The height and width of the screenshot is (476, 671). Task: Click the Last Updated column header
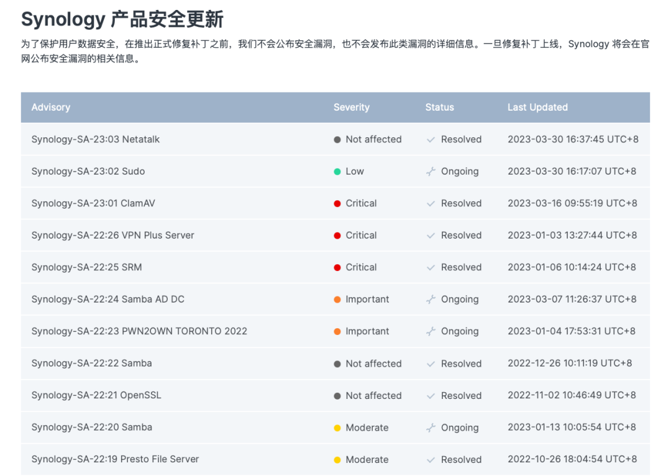click(x=537, y=108)
